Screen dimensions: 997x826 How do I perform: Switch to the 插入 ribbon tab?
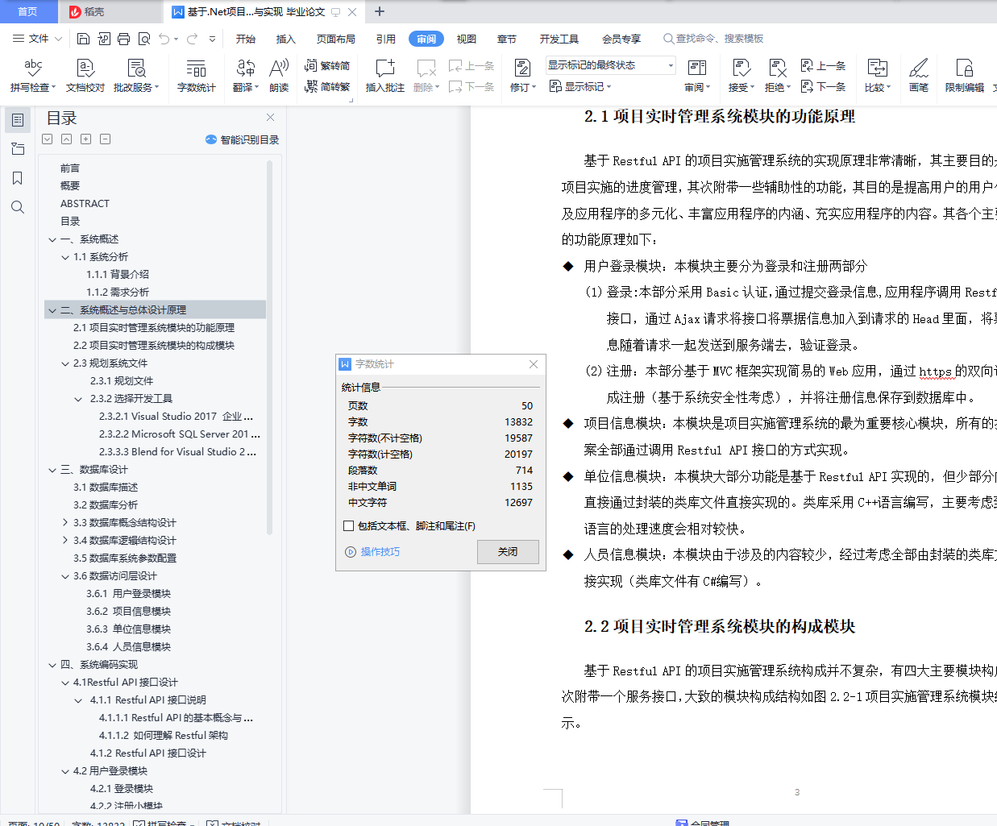coord(286,39)
